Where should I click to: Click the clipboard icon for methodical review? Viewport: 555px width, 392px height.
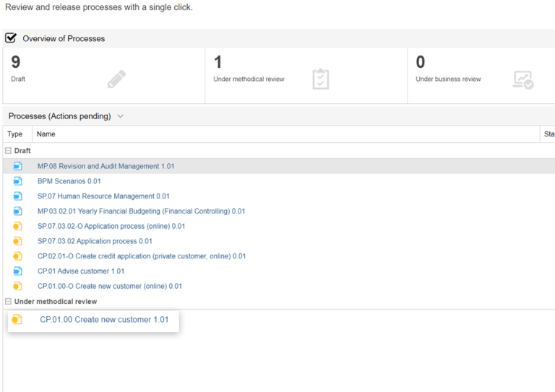[320, 79]
